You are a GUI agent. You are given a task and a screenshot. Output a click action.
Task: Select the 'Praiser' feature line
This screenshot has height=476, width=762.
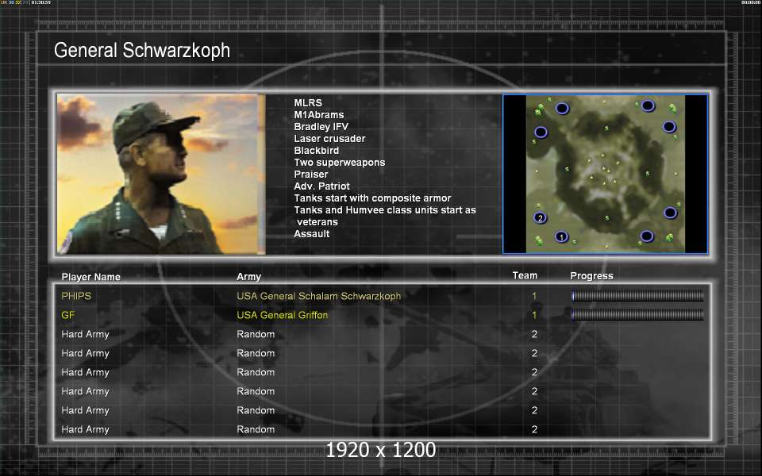[x=310, y=175]
